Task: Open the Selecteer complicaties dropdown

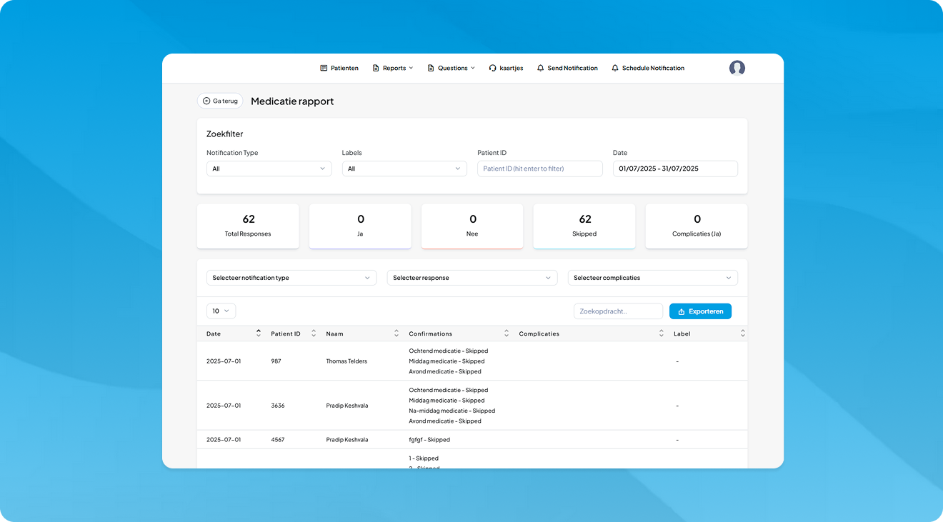Action: pos(652,278)
